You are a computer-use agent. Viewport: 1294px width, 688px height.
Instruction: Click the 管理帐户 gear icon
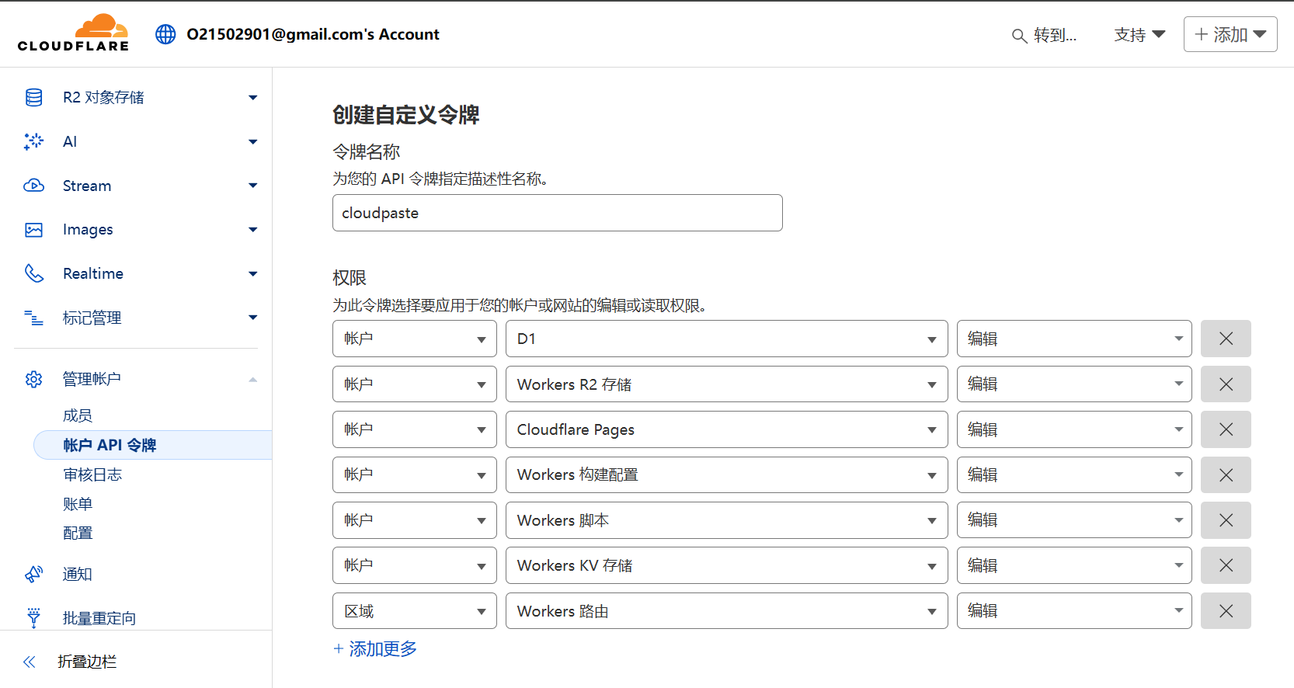point(33,379)
